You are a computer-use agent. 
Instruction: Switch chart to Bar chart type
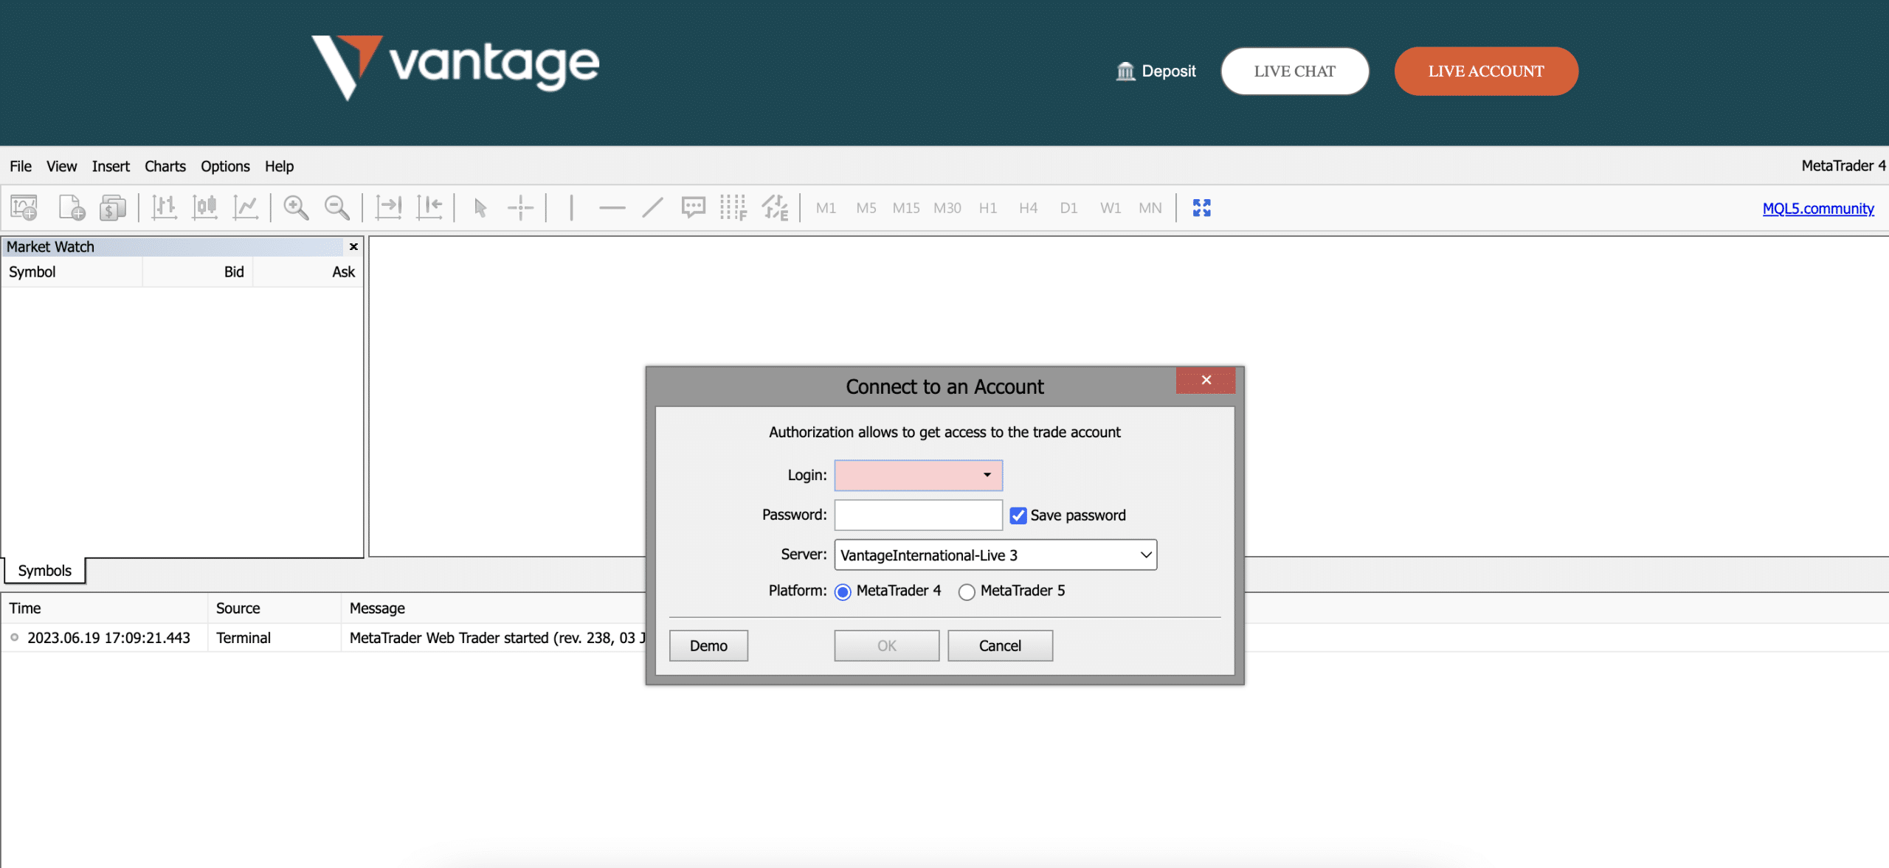(x=164, y=208)
